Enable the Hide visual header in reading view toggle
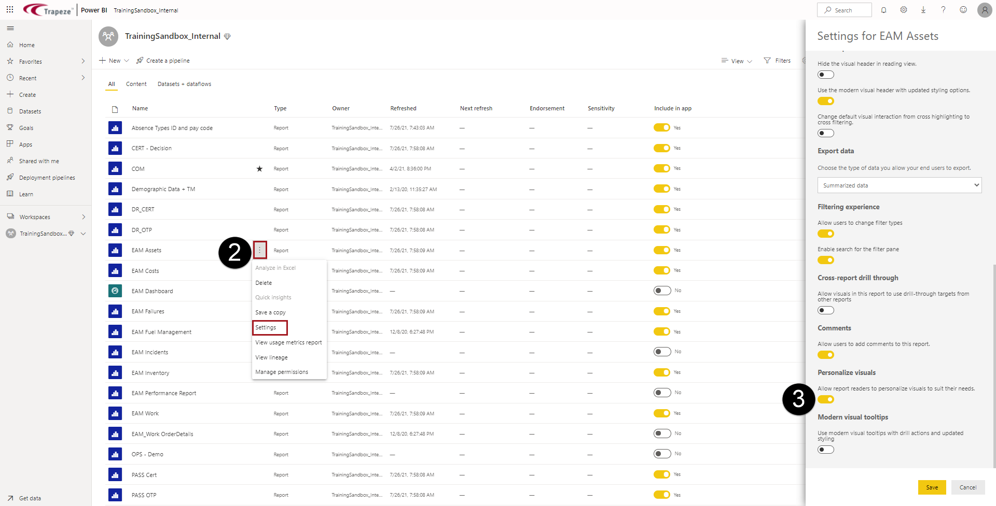Screen dimensions: 996x506 pyautogui.click(x=825, y=75)
